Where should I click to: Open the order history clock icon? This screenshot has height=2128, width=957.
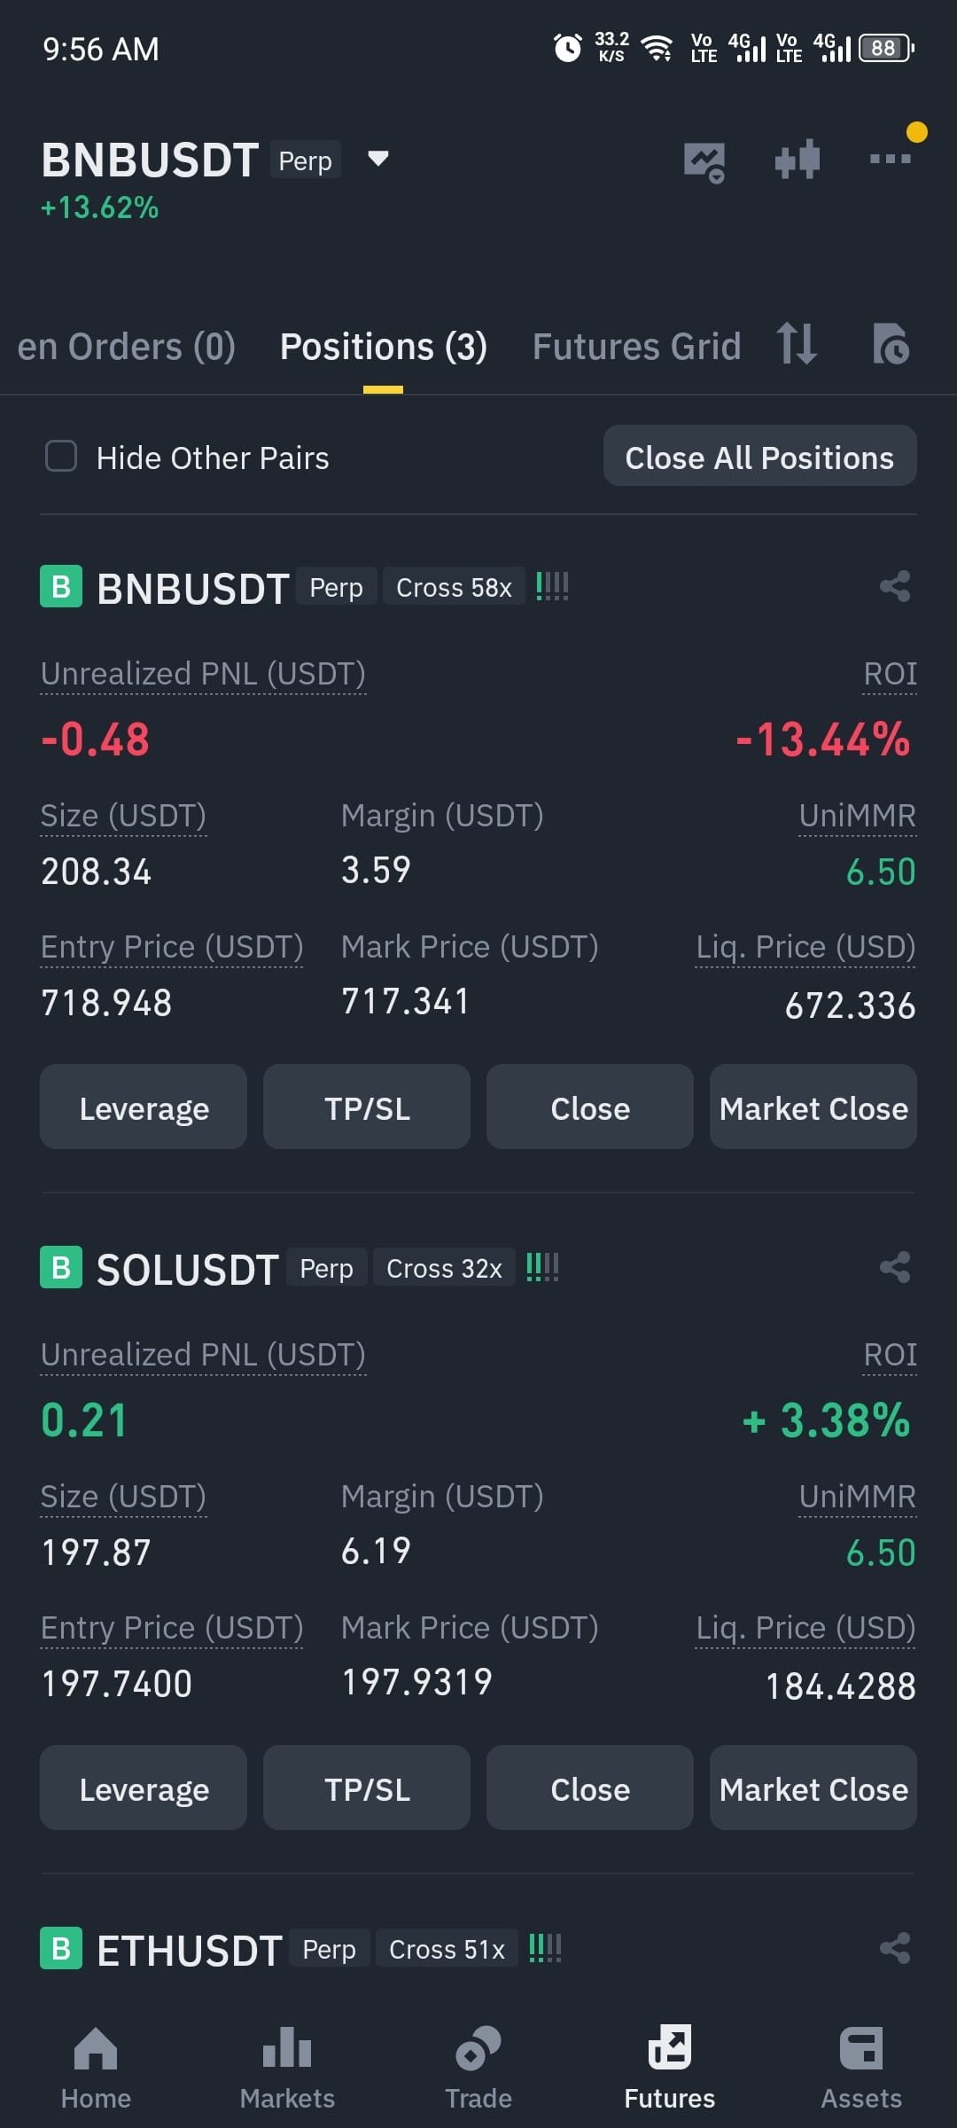(x=891, y=344)
